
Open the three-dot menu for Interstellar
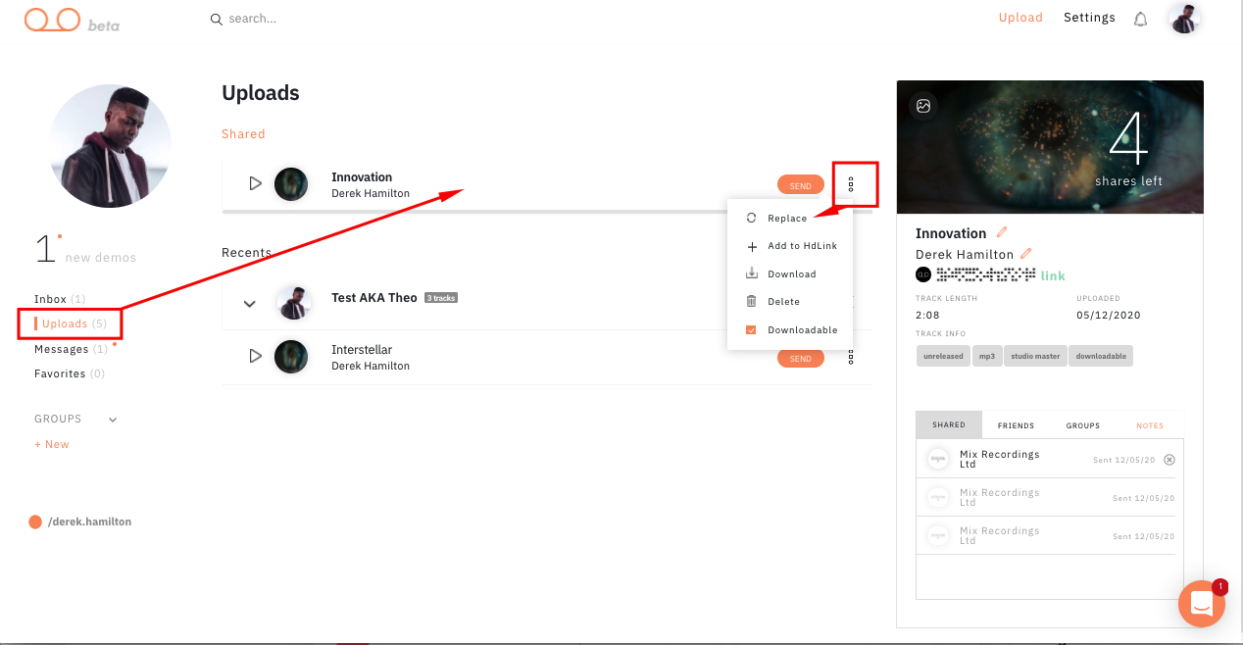point(851,358)
